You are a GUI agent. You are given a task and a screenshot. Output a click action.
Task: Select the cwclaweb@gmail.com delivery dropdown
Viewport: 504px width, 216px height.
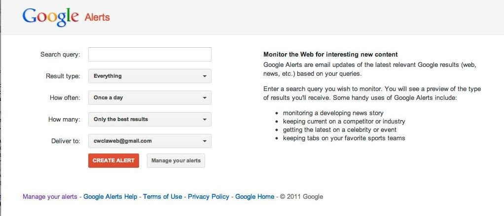click(x=150, y=141)
